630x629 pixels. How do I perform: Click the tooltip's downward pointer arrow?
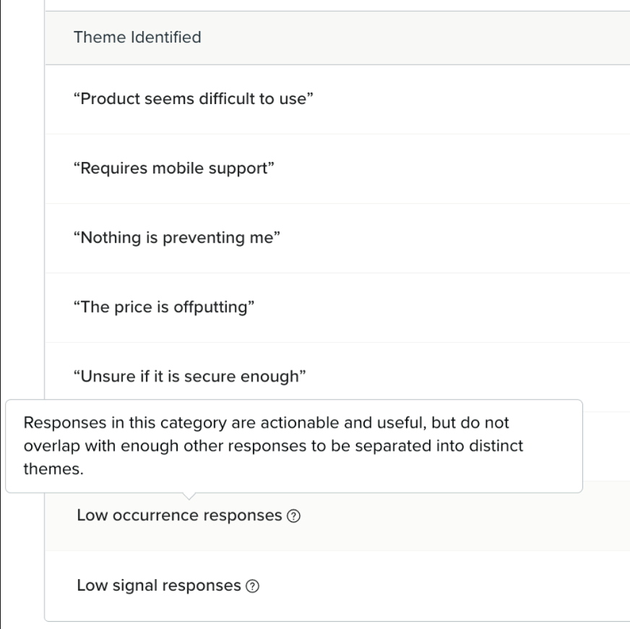[x=189, y=496]
